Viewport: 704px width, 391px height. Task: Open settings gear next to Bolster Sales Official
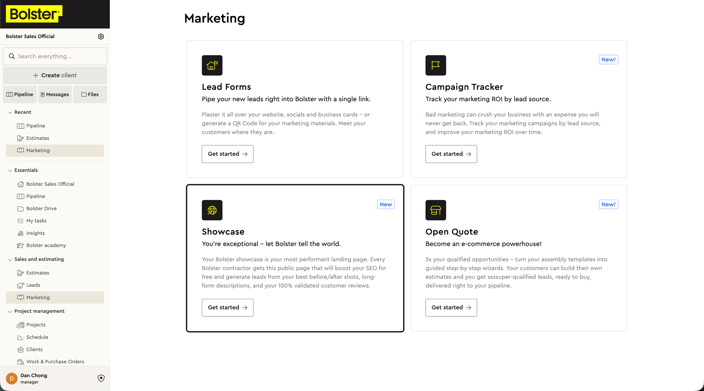[x=101, y=36]
